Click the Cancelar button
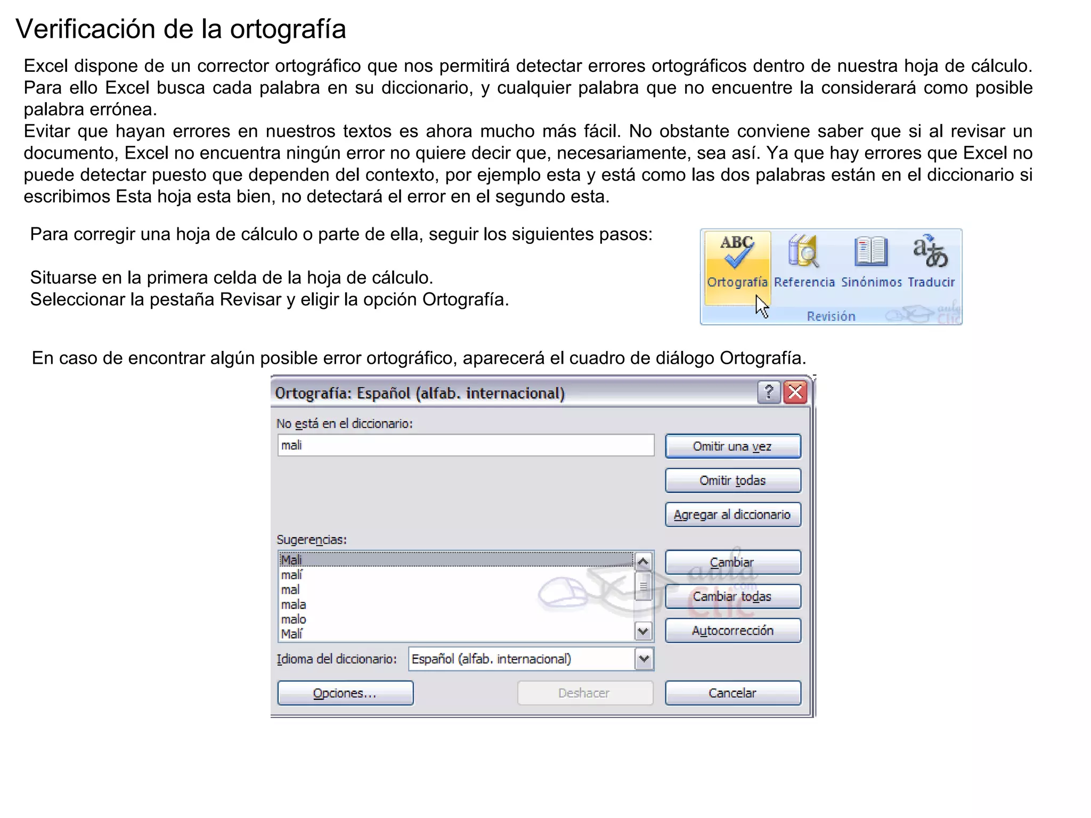The height and width of the screenshot is (818, 1091). [733, 693]
